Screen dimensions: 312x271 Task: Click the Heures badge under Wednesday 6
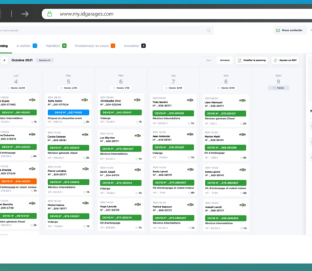[121, 88]
